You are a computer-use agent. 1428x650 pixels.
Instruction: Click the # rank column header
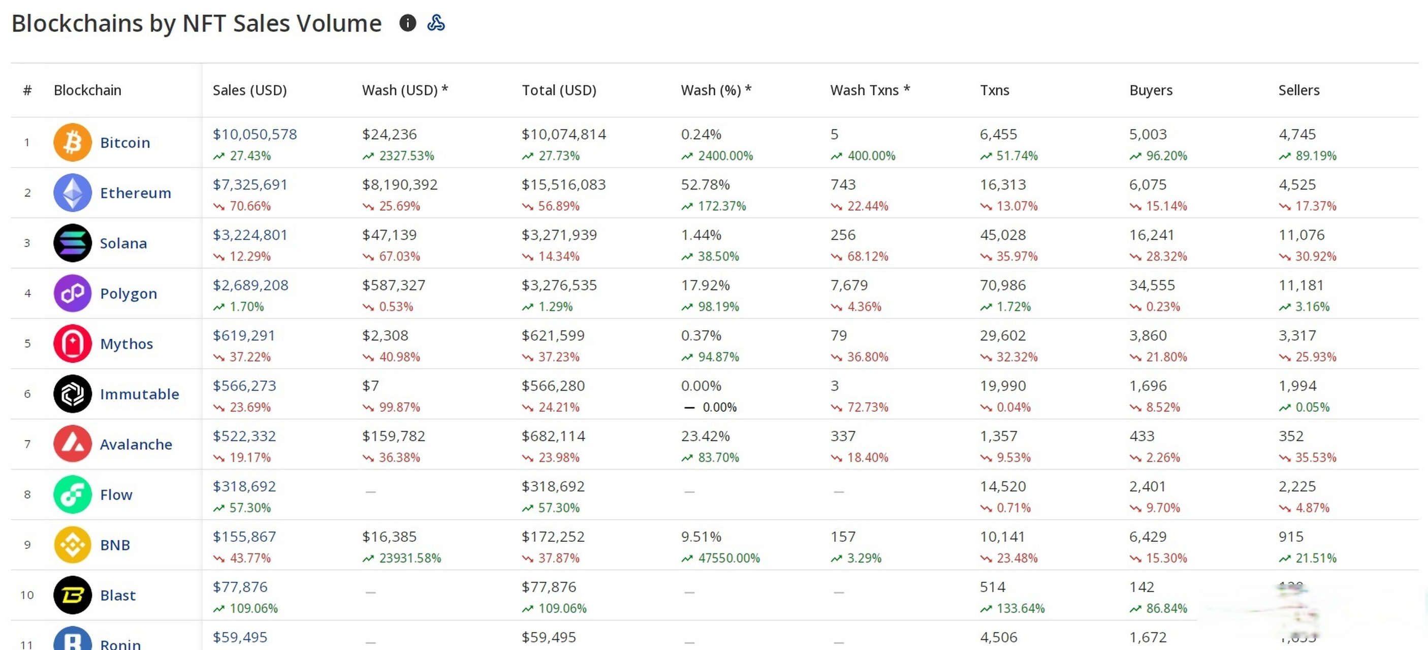coord(27,90)
